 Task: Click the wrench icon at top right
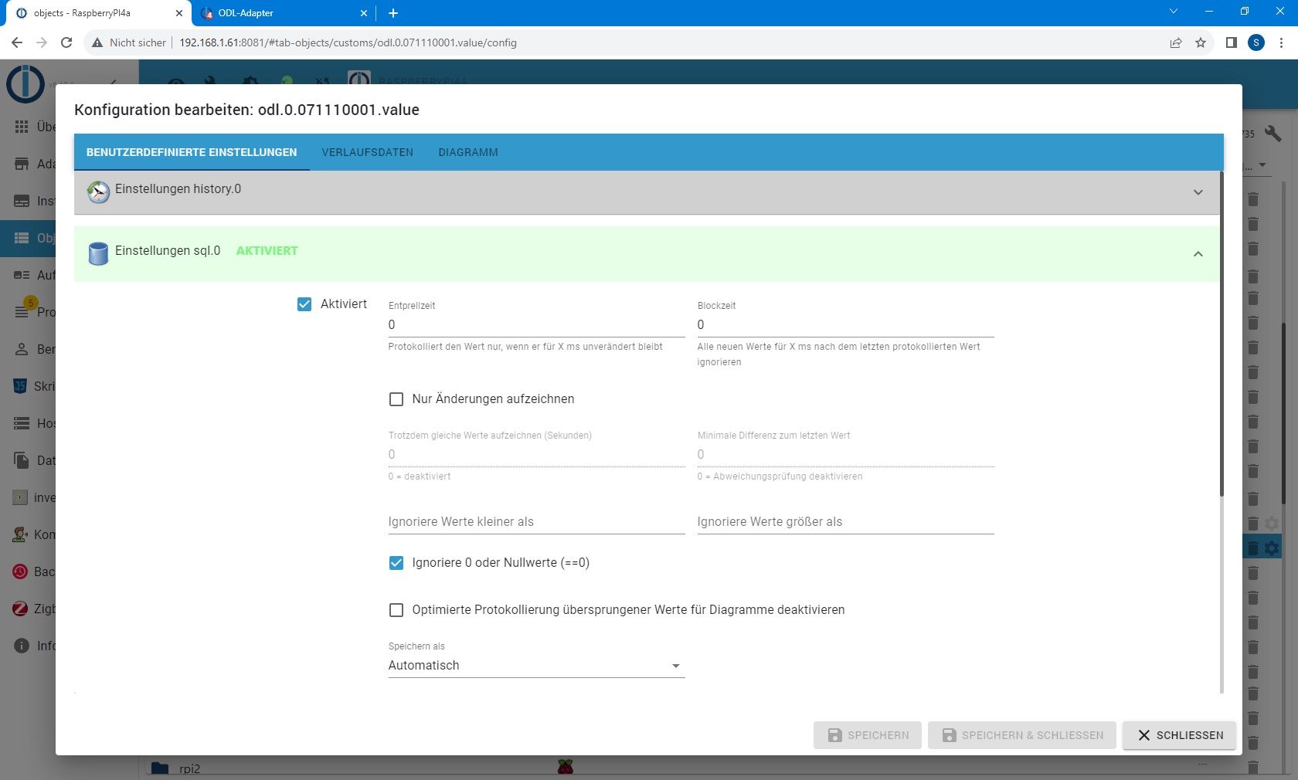coord(1273,134)
